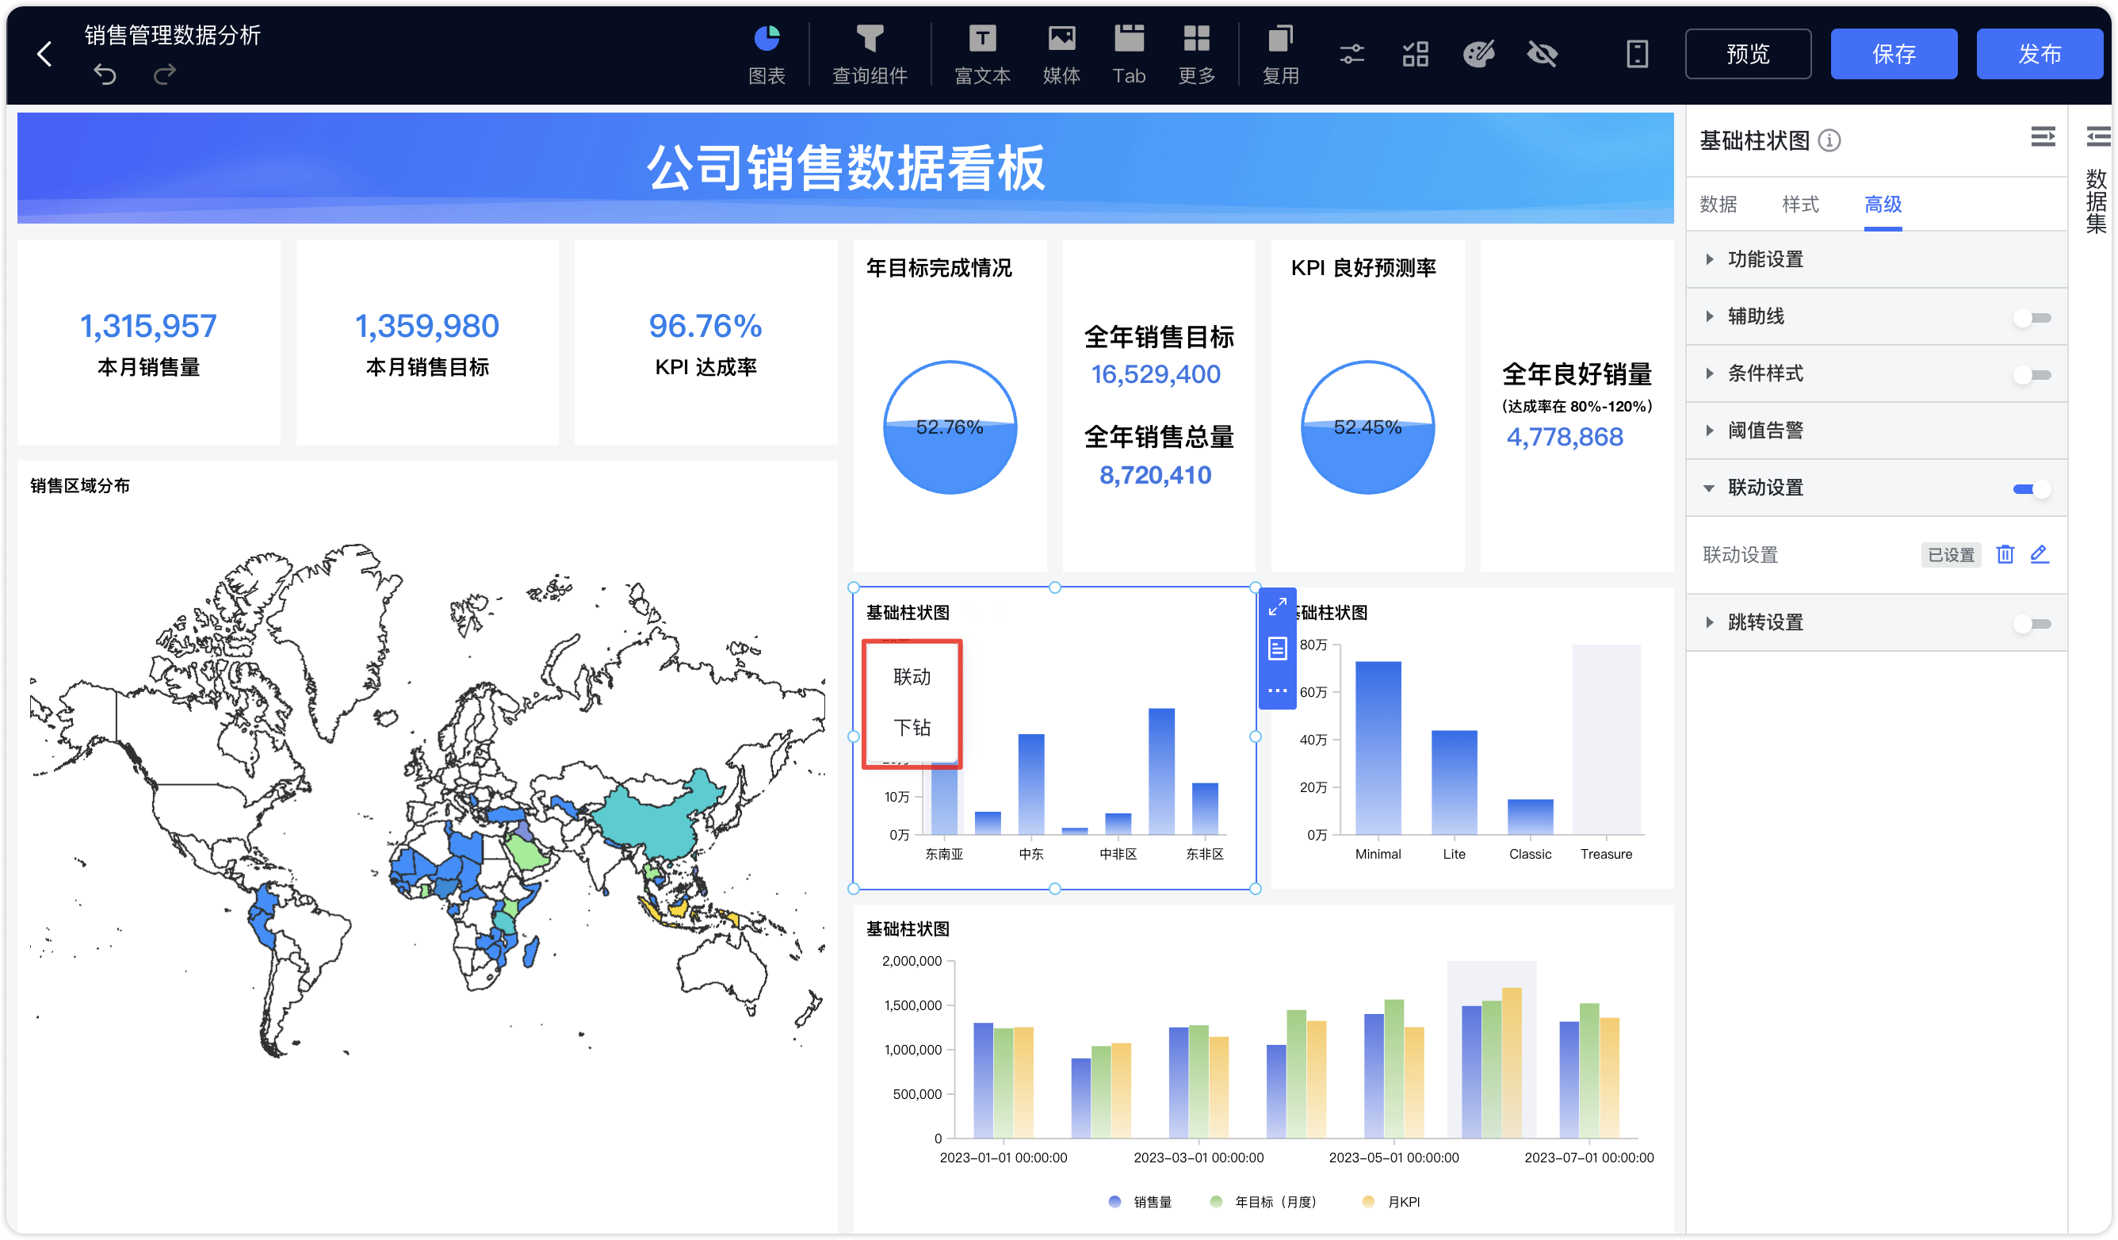Enable the 辅助线 toggle
The width and height of the screenshot is (2118, 1240).
(x=2032, y=318)
